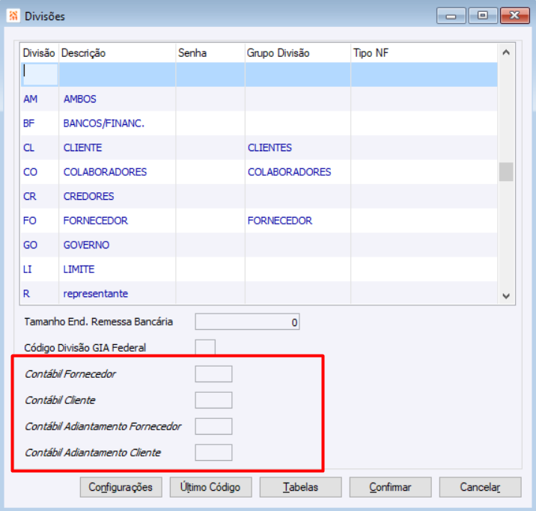Click the table's vertical scrollbar thumb
This screenshot has height=511, width=536.
pos(506,172)
